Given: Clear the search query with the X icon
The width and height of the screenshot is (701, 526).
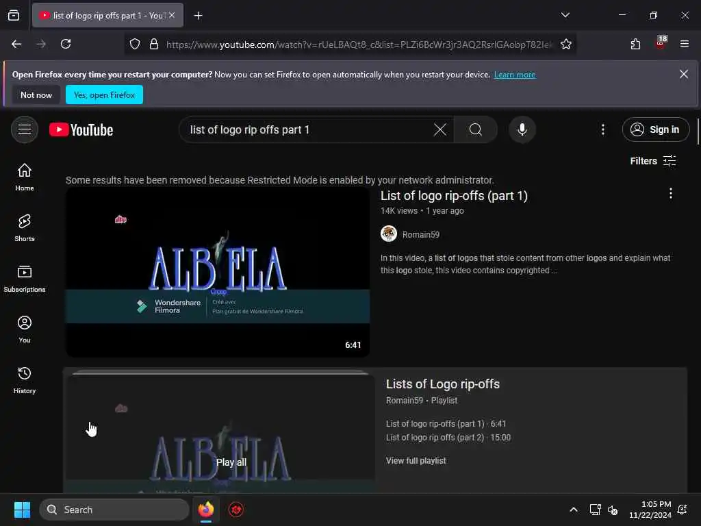Looking at the screenshot, I should tap(440, 129).
